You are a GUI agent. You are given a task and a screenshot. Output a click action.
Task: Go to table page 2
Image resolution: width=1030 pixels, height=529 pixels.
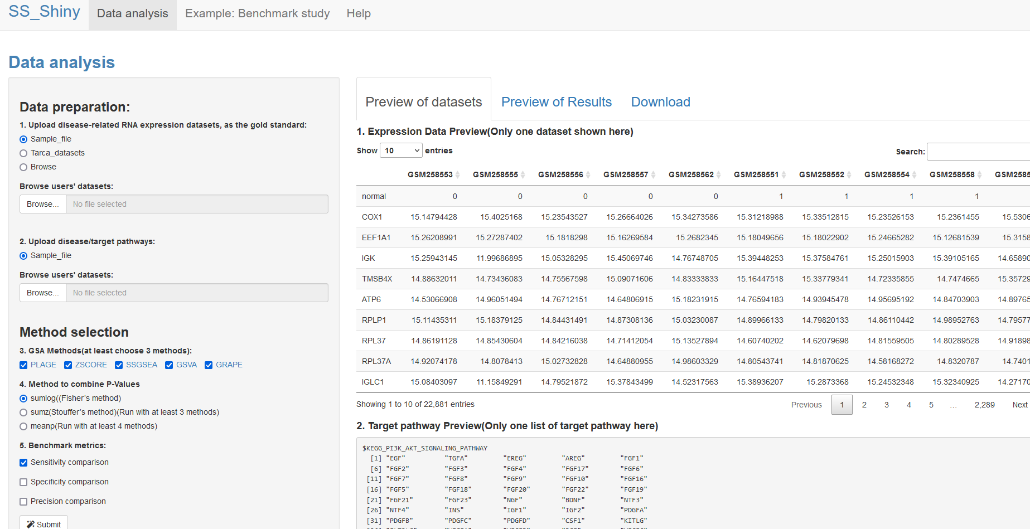[864, 405]
